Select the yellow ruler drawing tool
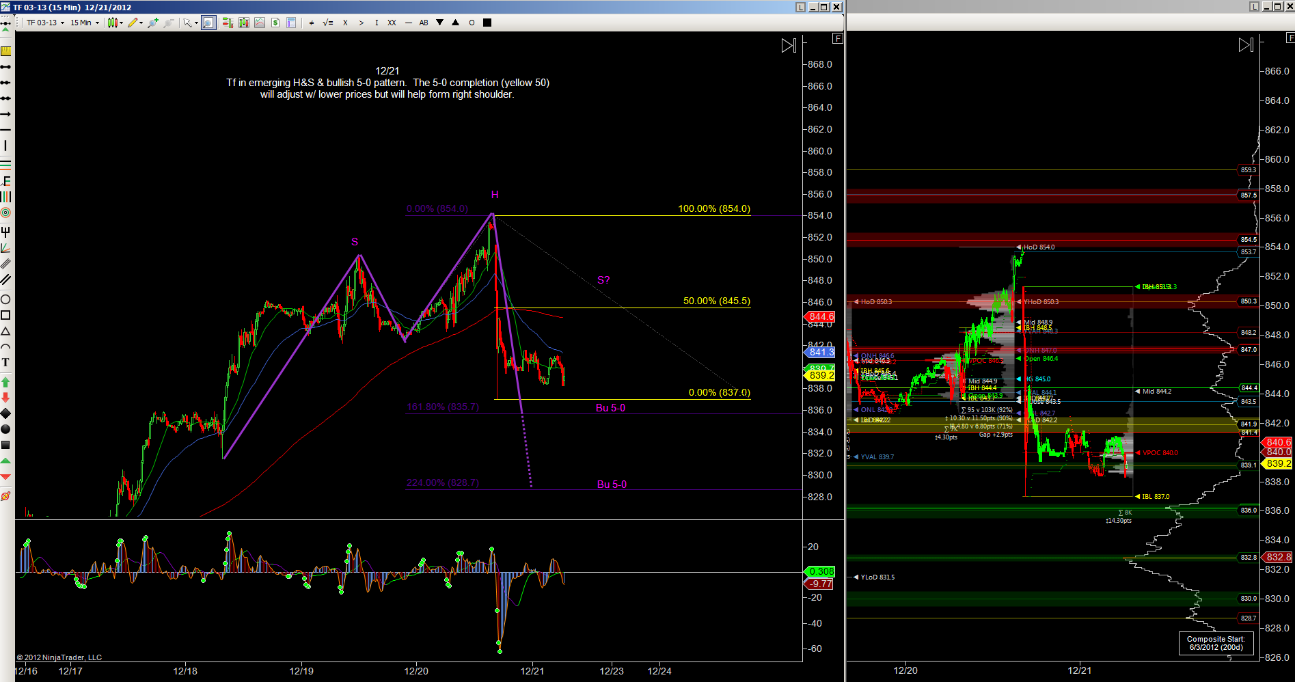This screenshot has width=1295, height=682. [5, 51]
